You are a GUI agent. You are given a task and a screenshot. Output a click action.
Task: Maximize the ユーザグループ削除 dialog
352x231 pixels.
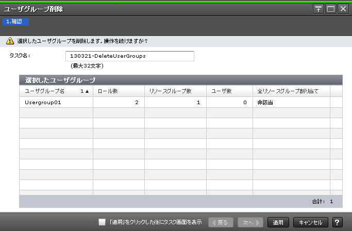point(331,9)
